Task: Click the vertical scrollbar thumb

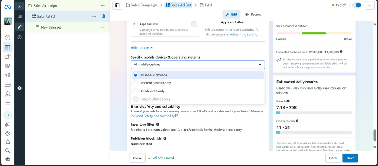Action: point(375,135)
